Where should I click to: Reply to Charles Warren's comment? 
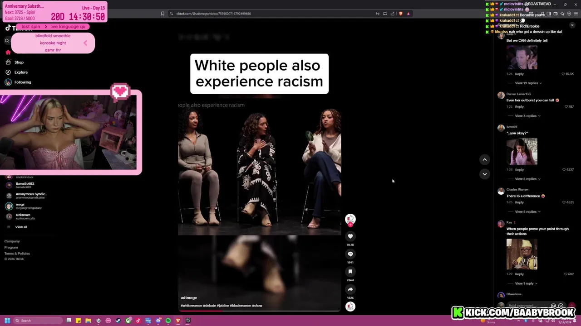519,202
